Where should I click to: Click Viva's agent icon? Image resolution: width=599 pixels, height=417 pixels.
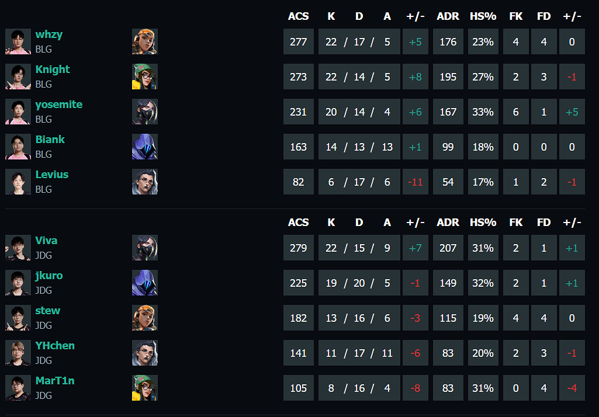[x=144, y=248]
